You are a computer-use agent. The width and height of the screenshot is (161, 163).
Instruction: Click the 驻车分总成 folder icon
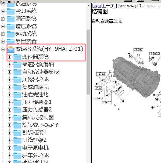click(17, 155)
